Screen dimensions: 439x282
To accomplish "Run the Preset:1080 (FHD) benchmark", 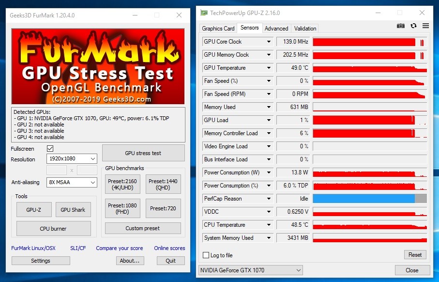I will coord(122,208).
